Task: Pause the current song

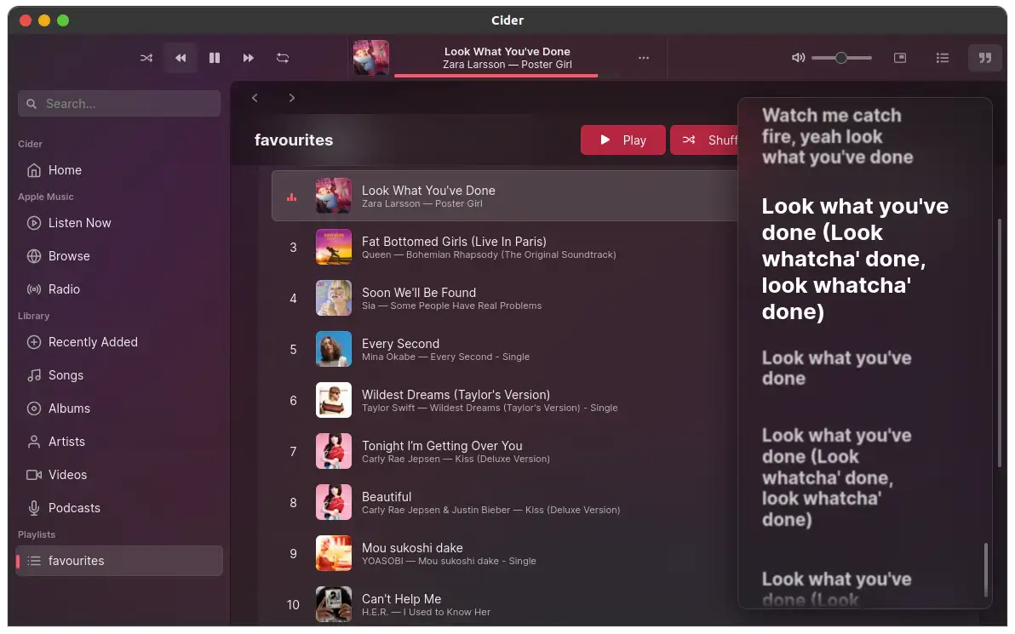Action: point(215,58)
